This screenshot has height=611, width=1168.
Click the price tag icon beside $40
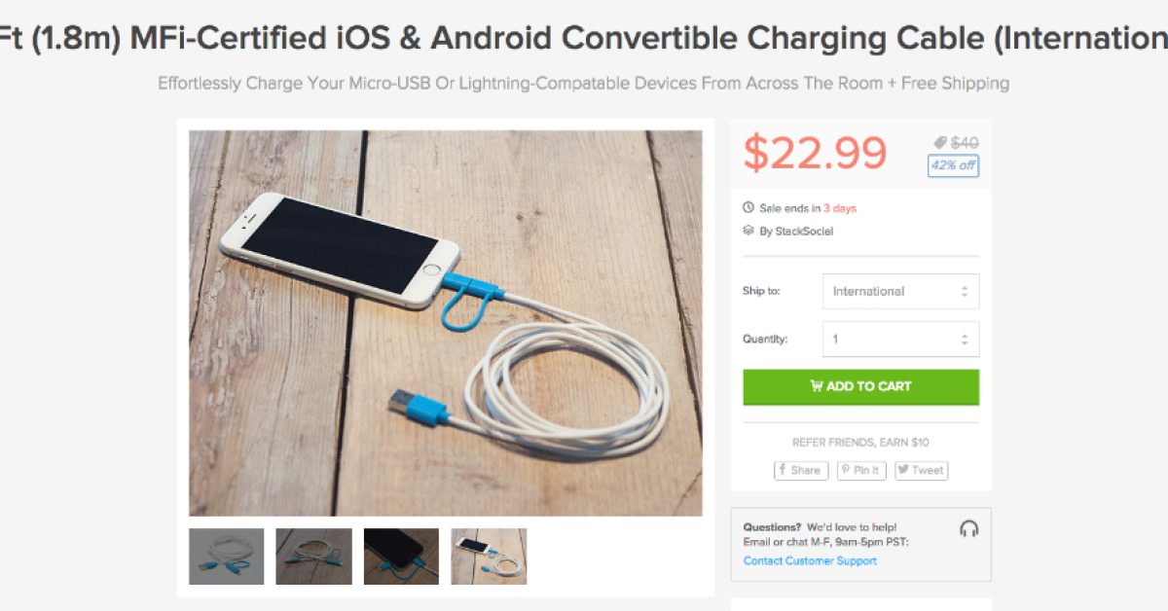coord(939,143)
